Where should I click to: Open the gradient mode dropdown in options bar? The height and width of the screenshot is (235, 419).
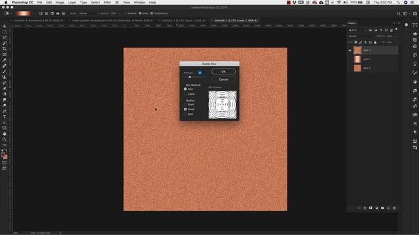pos(89,13)
